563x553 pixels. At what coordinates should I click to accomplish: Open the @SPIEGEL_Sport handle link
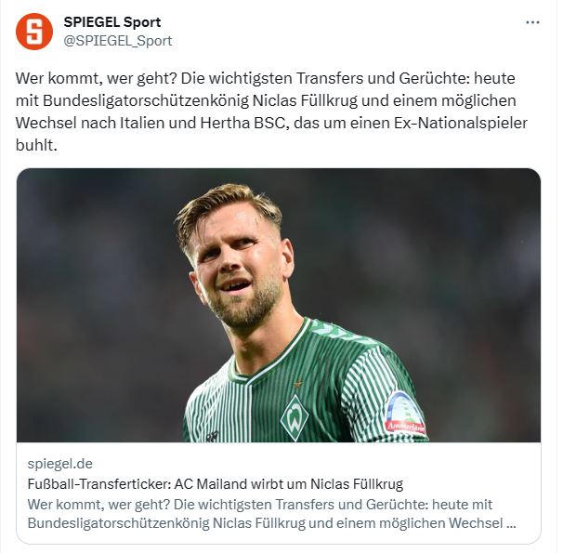point(119,41)
